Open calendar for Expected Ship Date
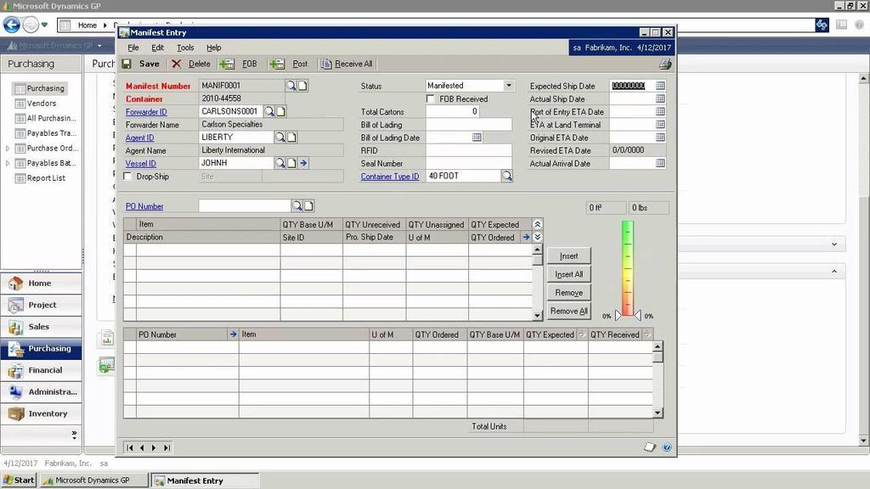The height and width of the screenshot is (489, 870). [659, 86]
